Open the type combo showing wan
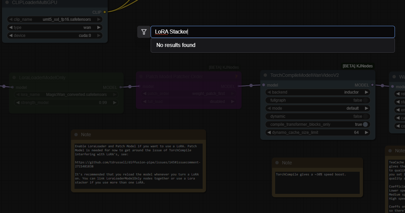Screen dimensions: 405x213 point(55,28)
